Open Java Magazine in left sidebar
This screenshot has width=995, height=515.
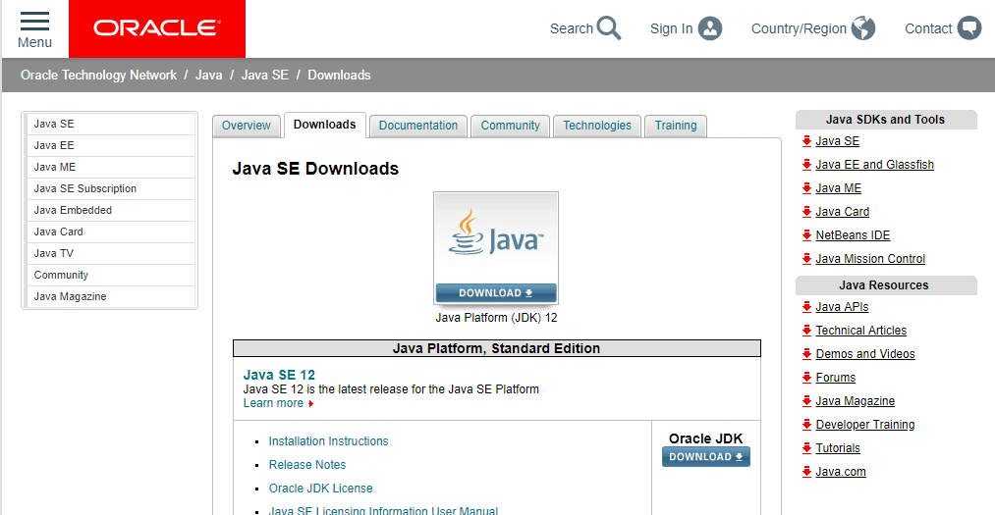pos(110,296)
